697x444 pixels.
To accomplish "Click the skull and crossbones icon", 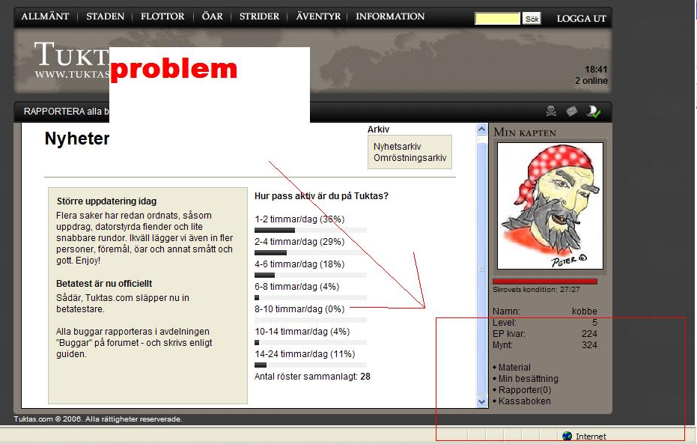I will pyautogui.click(x=551, y=111).
